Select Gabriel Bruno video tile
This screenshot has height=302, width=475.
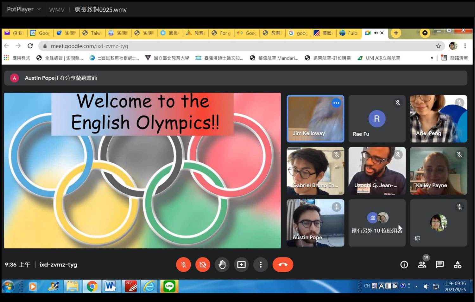315,171
